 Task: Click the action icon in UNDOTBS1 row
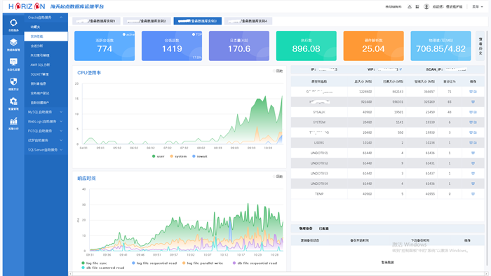click(x=473, y=153)
